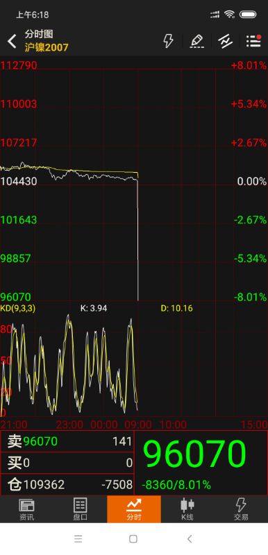Go to the 交易 trade tab

coord(241,509)
